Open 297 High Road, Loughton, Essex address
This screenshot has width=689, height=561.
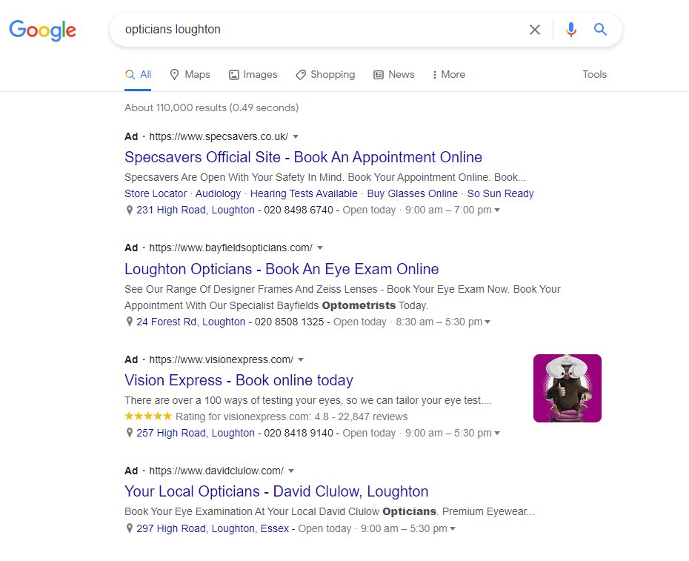213,528
